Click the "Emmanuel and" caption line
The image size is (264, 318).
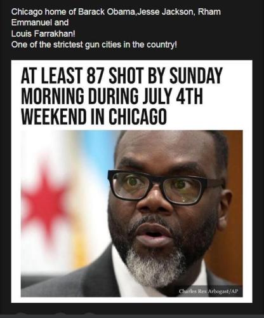click(x=40, y=22)
